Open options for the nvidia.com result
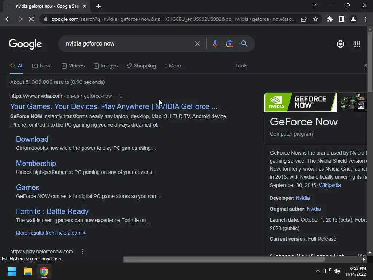The image size is (373, 280). click(x=121, y=96)
